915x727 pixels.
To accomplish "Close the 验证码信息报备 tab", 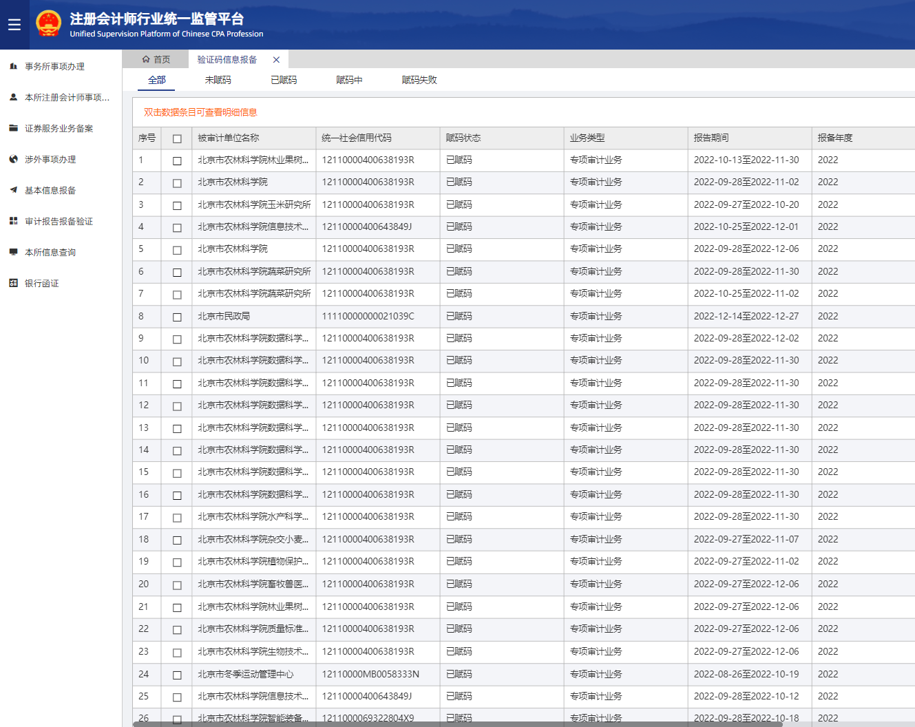I will pyautogui.click(x=276, y=60).
